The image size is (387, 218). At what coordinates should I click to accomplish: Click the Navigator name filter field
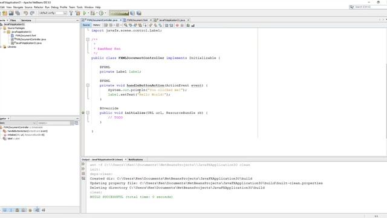point(54,123)
